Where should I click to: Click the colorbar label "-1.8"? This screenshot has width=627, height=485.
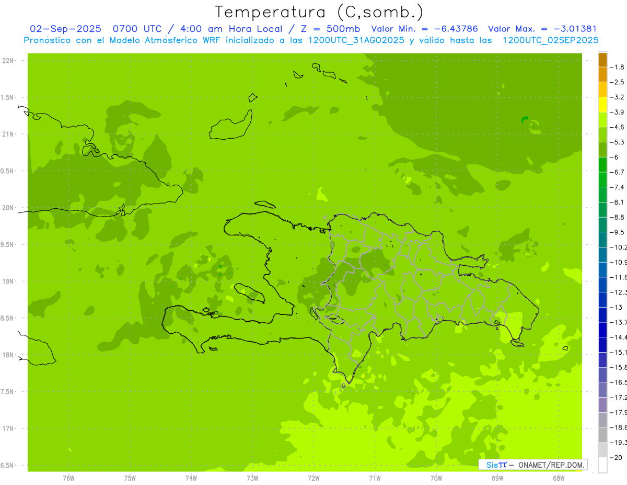point(618,67)
